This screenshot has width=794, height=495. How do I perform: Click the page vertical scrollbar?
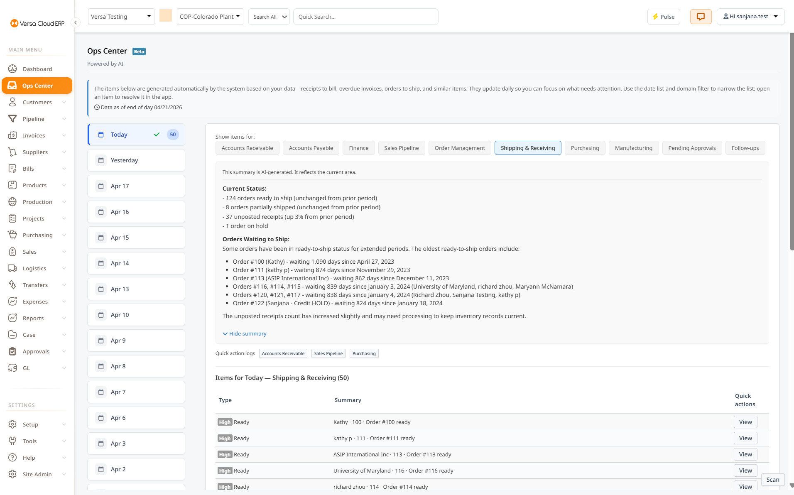click(x=792, y=141)
